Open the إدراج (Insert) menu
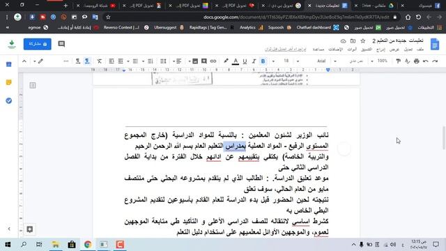The image size is (446, 251). click(x=380, y=50)
